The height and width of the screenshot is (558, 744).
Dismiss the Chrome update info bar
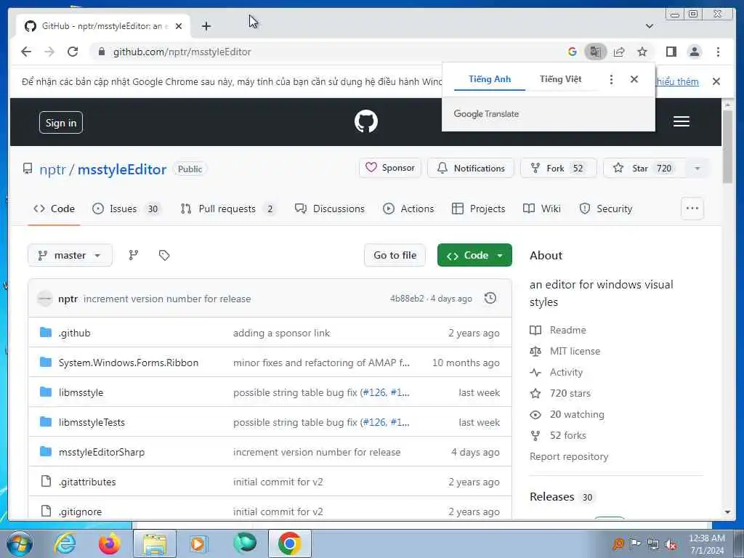click(x=716, y=81)
